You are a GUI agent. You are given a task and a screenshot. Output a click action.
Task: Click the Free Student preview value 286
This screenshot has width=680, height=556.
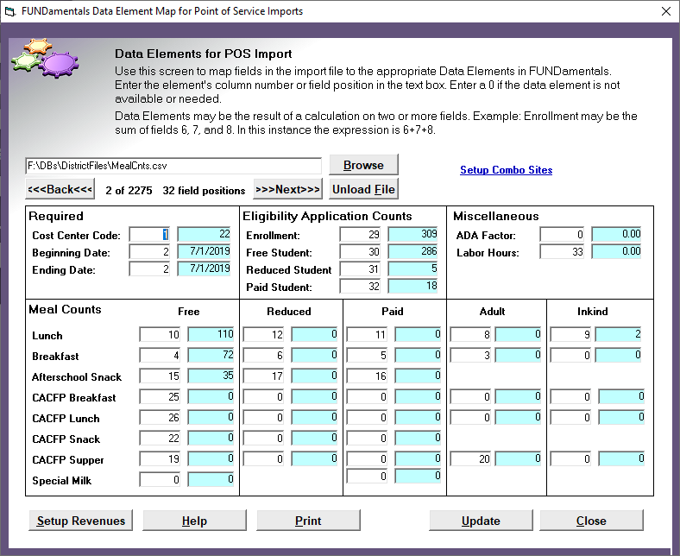[412, 252]
